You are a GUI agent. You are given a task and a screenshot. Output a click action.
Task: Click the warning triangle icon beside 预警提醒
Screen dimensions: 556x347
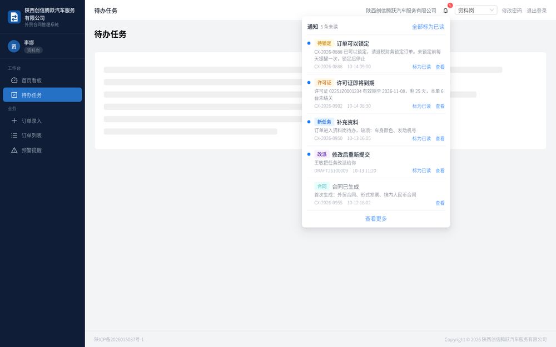[14, 150]
